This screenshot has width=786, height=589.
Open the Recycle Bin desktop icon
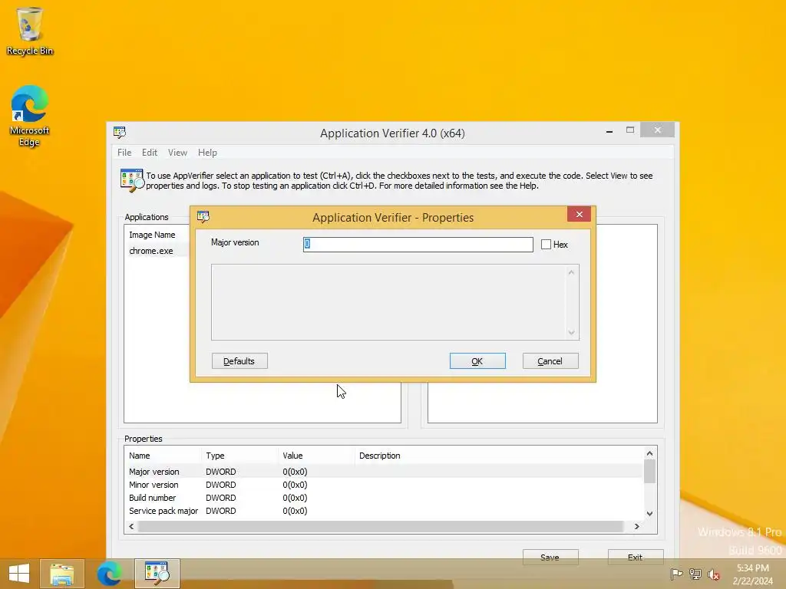coord(30,31)
